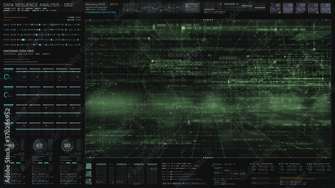Click the 90165 07255 value
This screenshot has height=188, width=335.
tap(74, 20)
